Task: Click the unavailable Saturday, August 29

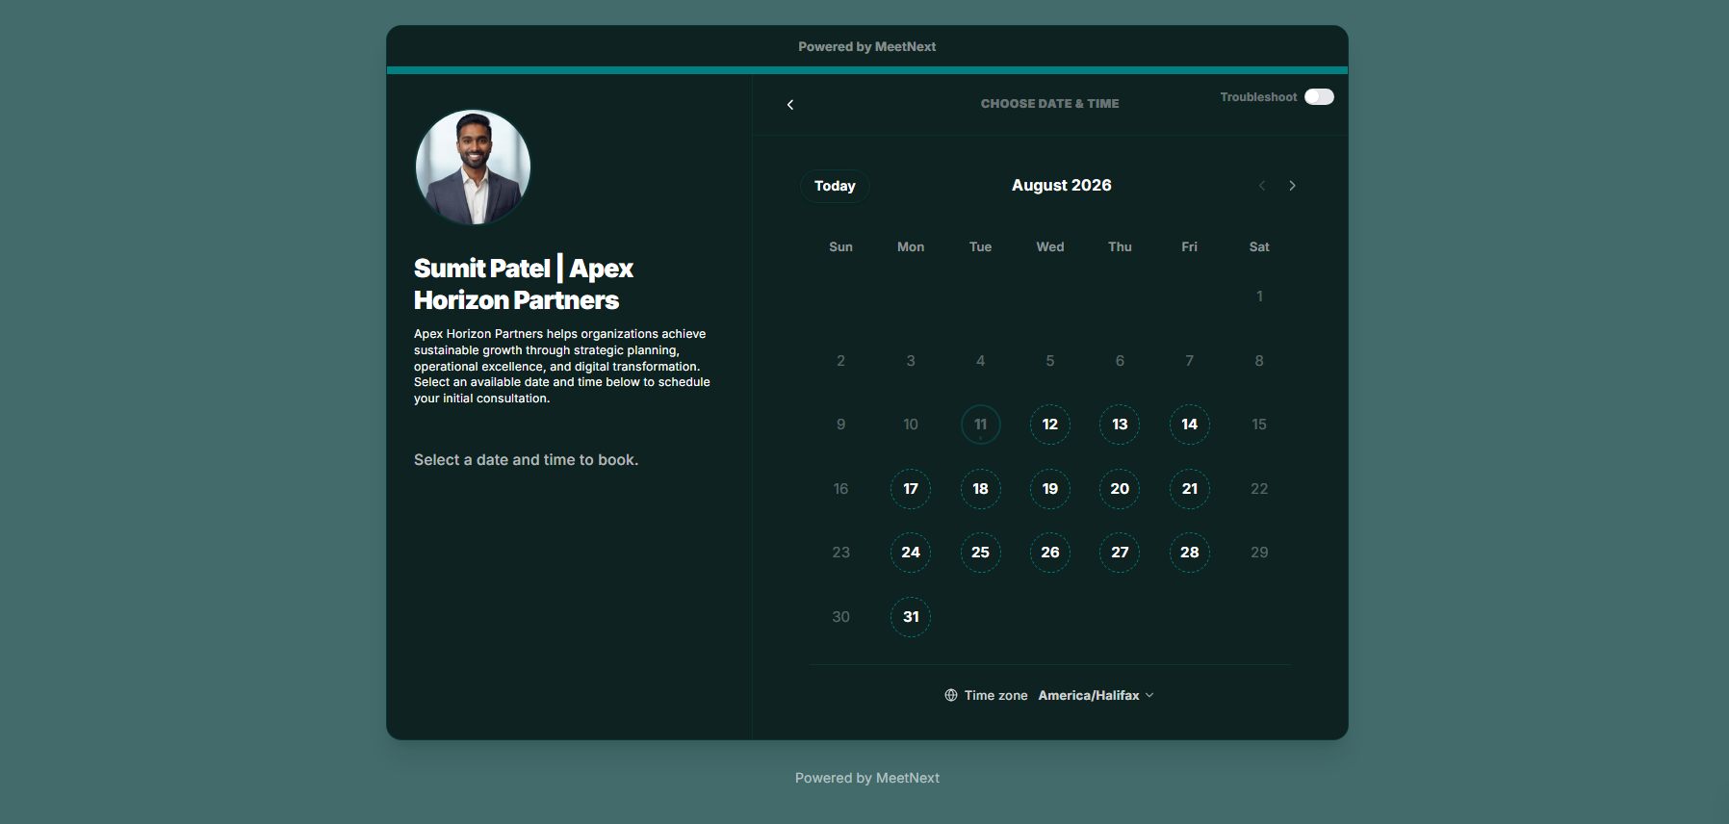Action: [x=1259, y=553]
